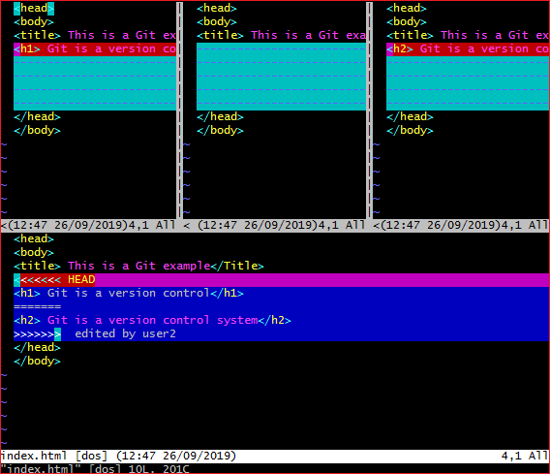Screen dimensions: 550x474
Task: Click the h1 version control line in merge pane
Action: click(129, 293)
